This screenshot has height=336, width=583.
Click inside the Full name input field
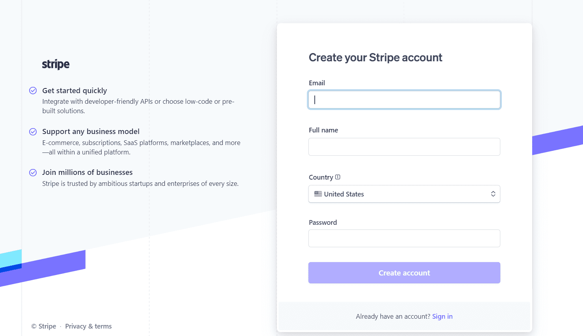pos(404,147)
